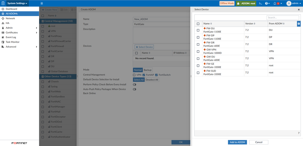The image size is (303, 146).
Task: Click Select All for default device selection
Action: click(x=139, y=80)
